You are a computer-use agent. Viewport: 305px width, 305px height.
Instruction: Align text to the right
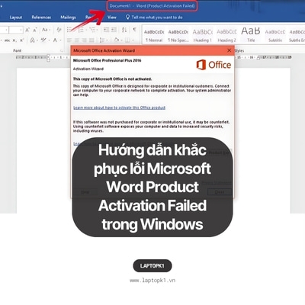coord(84,40)
